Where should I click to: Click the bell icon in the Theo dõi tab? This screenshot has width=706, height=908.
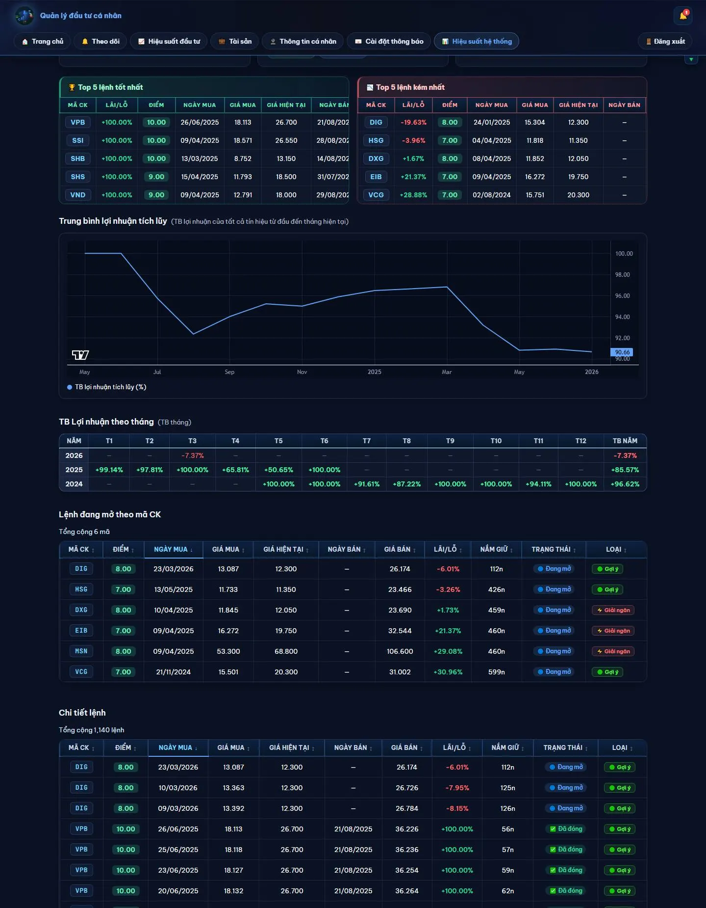[x=85, y=42]
